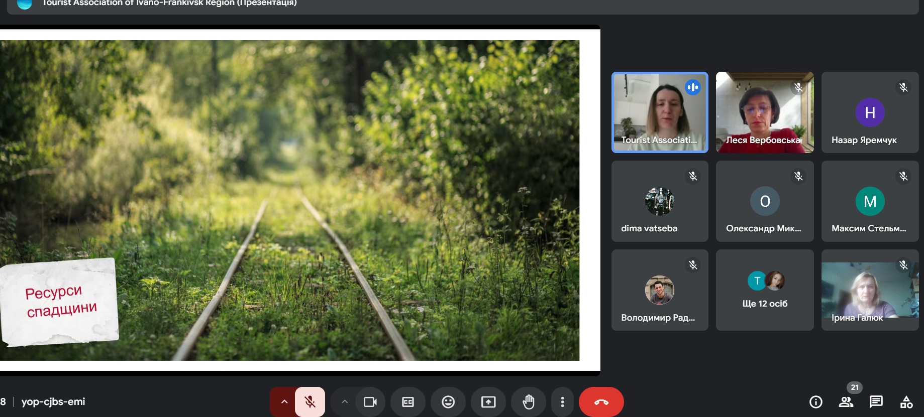Unmute the microphone
Screen dimensions: 924x417
pos(310,402)
